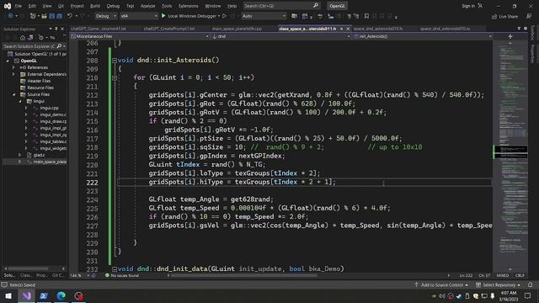Collapse the for loop outlining at line 210
The width and height of the screenshot is (539, 303).
click(115, 78)
